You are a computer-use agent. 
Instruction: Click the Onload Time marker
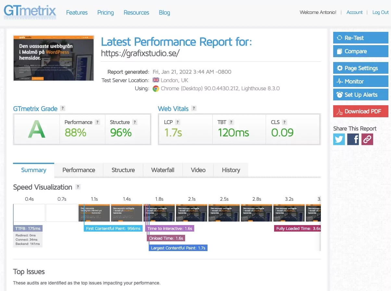[x=166, y=238]
